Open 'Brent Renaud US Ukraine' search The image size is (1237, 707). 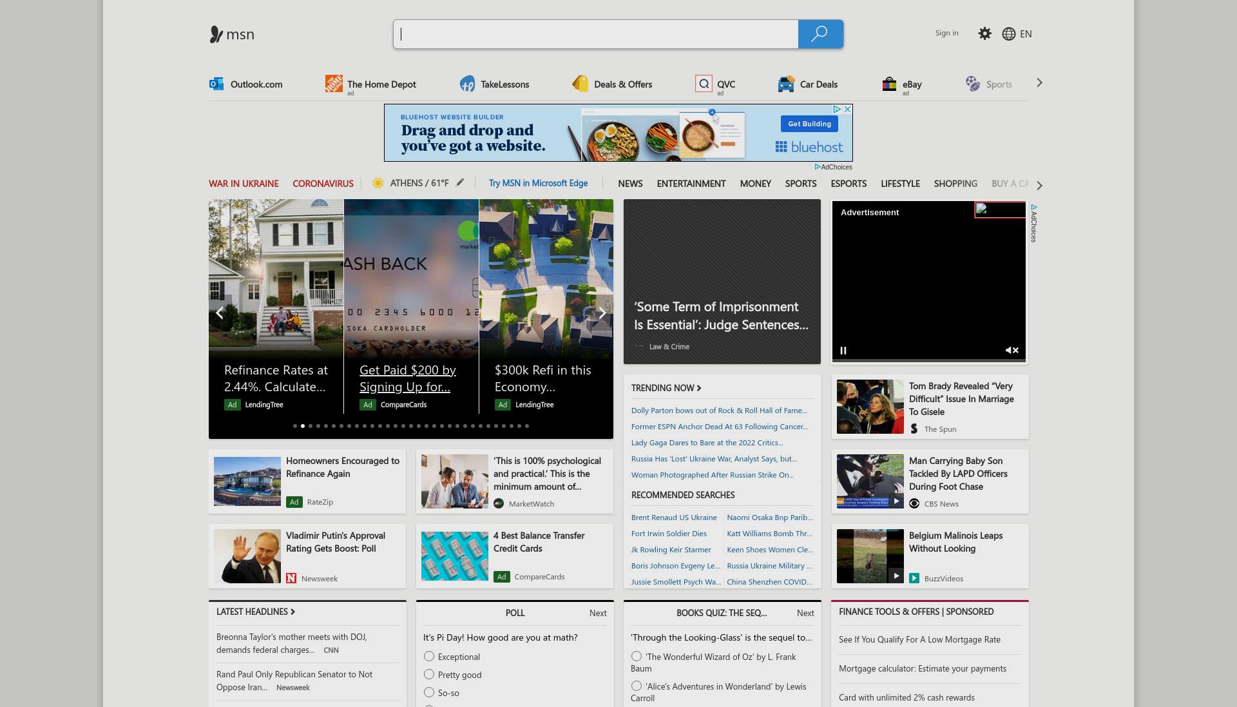pyautogui.click(x=674, y=518)
